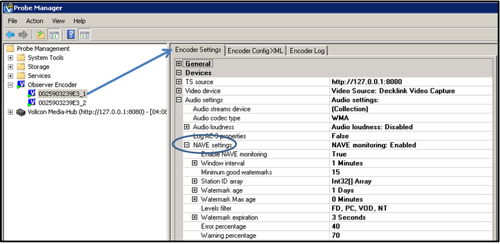Viewport: 500px width, 244px height.
Task: Expand the Storage tree node
Action: (10, 67)
